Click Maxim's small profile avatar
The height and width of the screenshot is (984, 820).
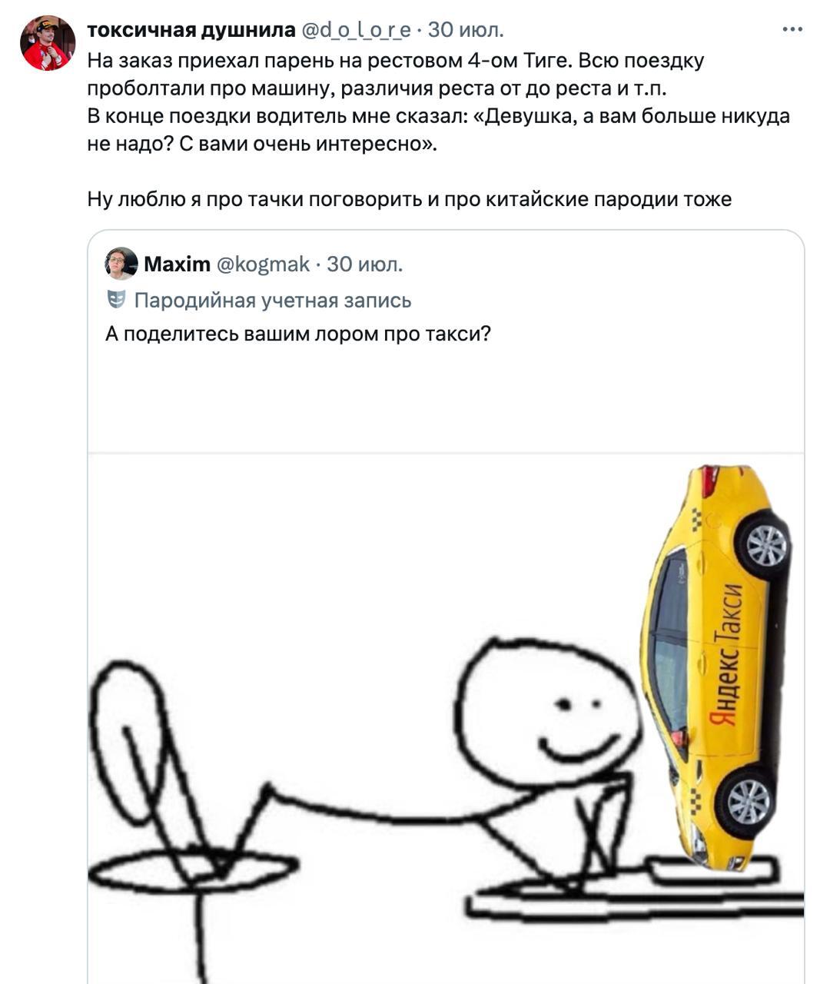(x=121, y=264)
